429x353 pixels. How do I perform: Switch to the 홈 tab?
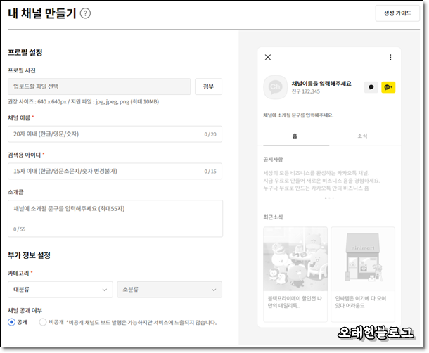coord(296,136)
